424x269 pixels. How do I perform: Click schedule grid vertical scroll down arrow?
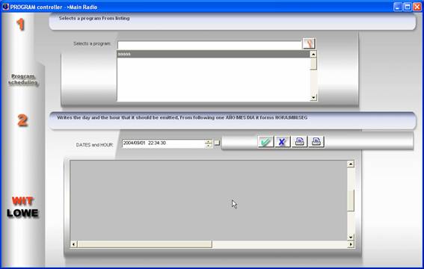click(x=351, y=237)
